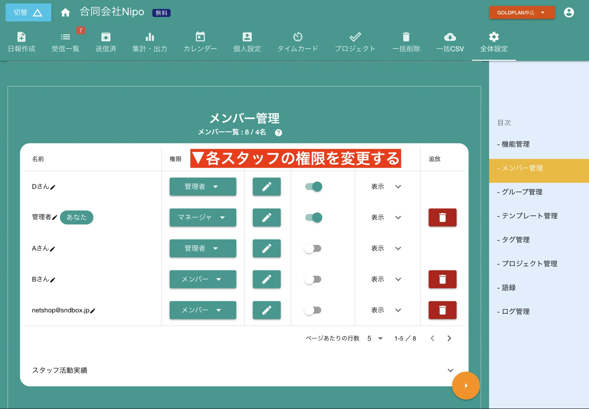Viewport: 589px width, 409px height.
Task: Open the カレンダー calendar icon
Action: coord(200,41)
